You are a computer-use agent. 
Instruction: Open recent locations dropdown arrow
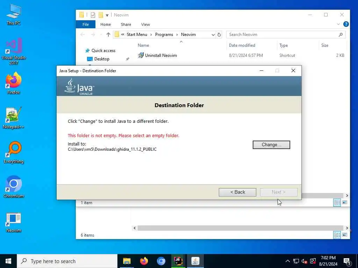tap(101, 35)
